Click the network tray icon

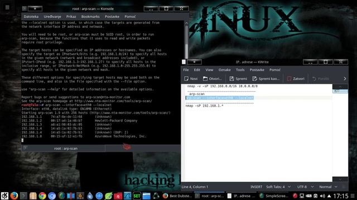[302, 196]
